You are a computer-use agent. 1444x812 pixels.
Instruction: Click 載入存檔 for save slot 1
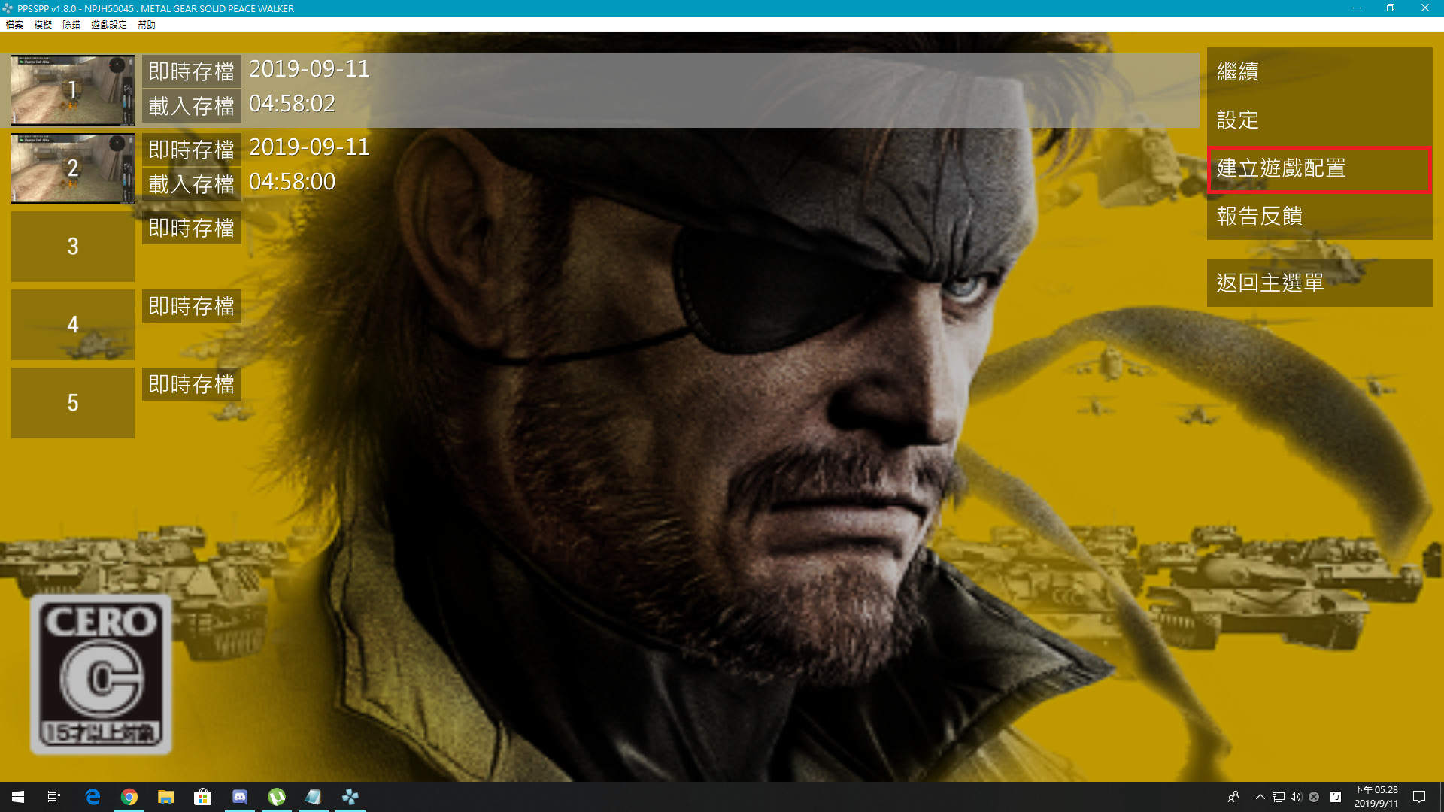pos(192,106)
